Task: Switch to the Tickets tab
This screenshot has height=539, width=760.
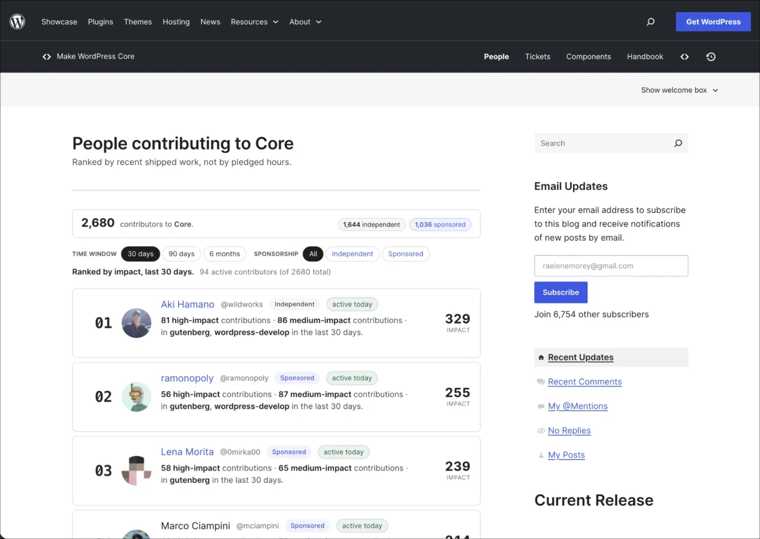Action: tap(538, 56)
